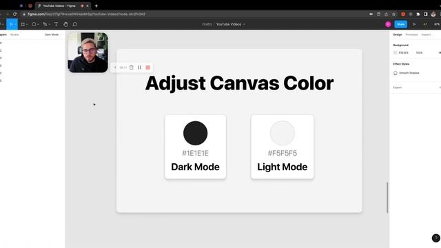441x248 pixels.
Task: Open the browser extensions puzzle icon
Action: tap(418, 14)
